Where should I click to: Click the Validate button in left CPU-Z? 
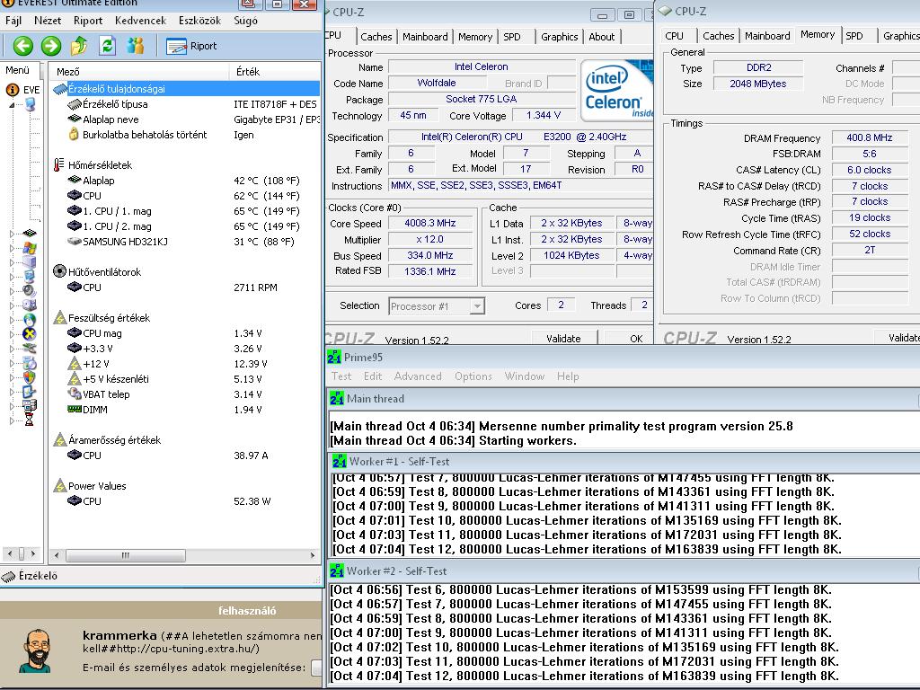tap(563, 339)
